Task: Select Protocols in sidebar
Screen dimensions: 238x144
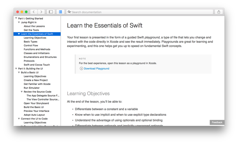Action: coord(29,61)
